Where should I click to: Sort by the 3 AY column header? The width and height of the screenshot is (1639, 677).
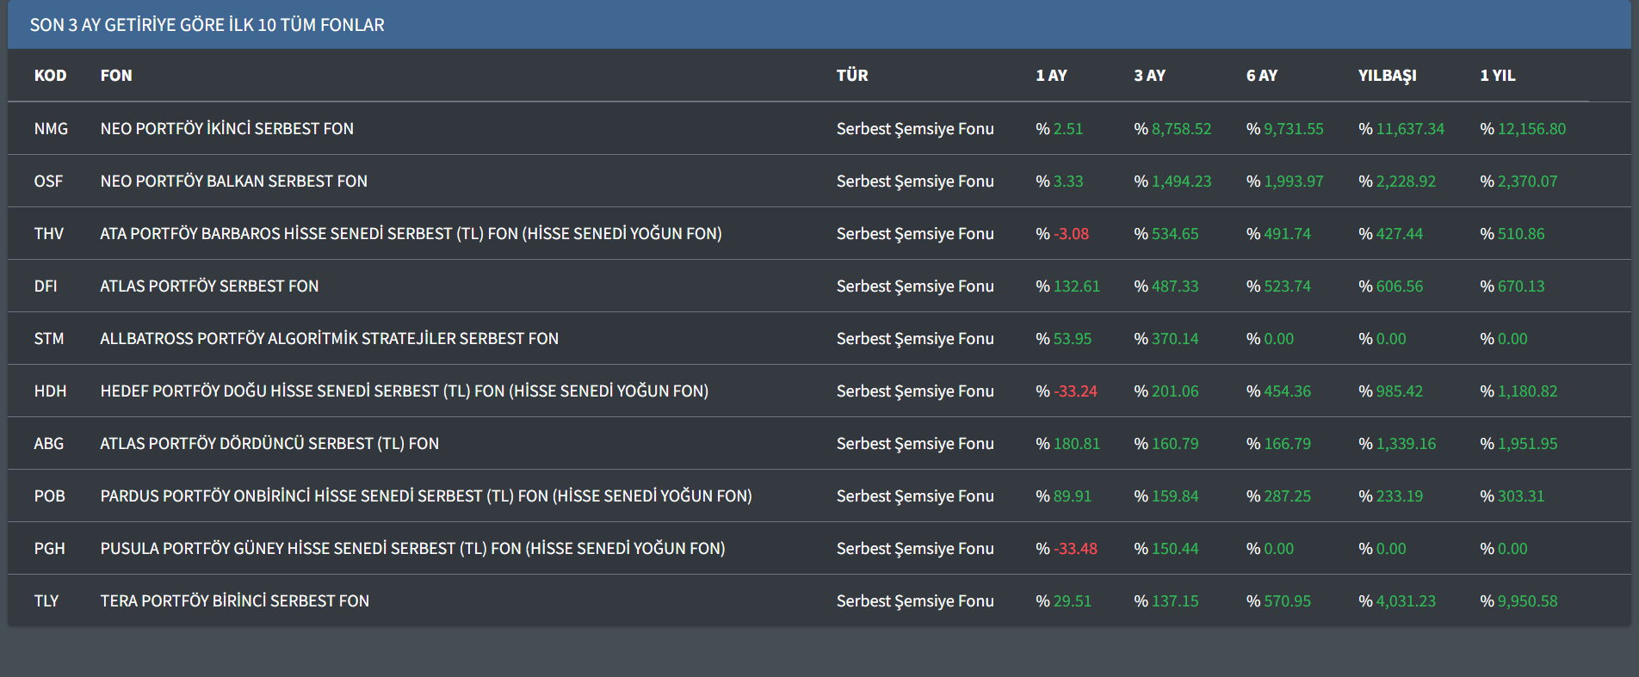pos(1149,76)
